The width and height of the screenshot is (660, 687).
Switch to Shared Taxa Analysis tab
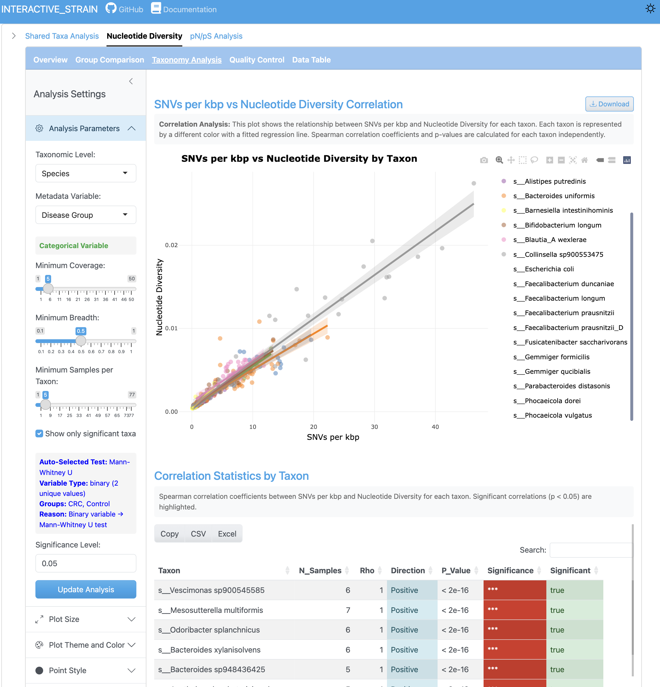pyautogui.click(x=62, y=36)
